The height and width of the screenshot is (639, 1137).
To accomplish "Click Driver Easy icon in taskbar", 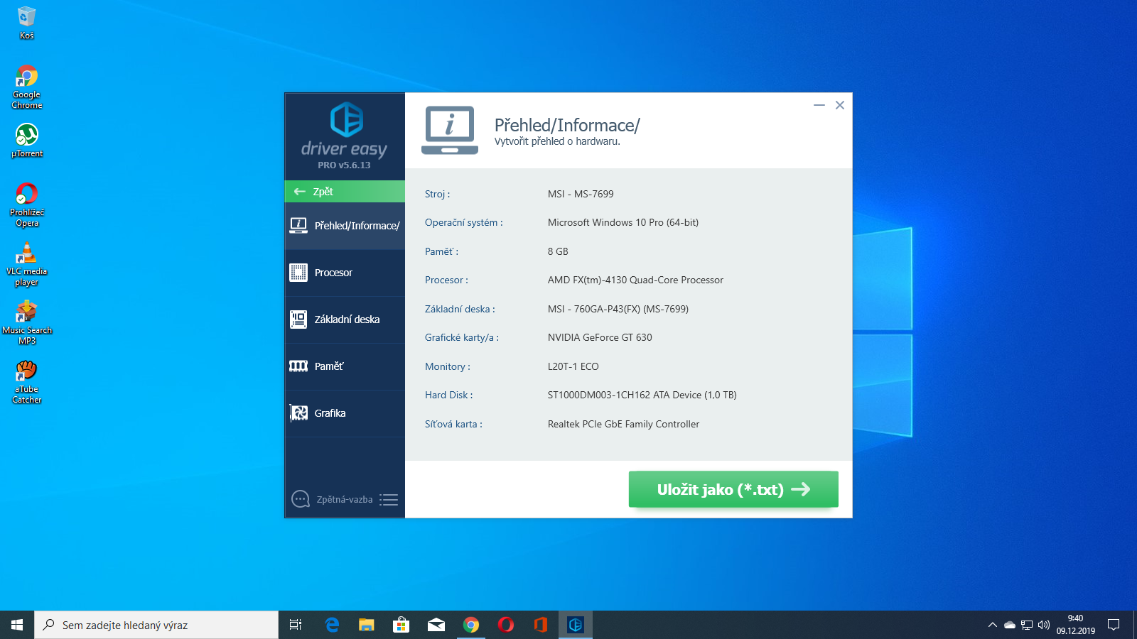I will pos(576,625).
